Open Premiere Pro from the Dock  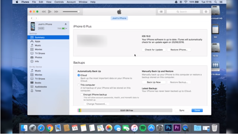(177, 128)
